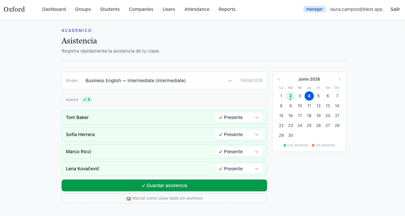The width and height of the screenshot is (405, 216).
Task: Select day 1 in the calendar
Action: pyautogui.click(x=281, y=96)
